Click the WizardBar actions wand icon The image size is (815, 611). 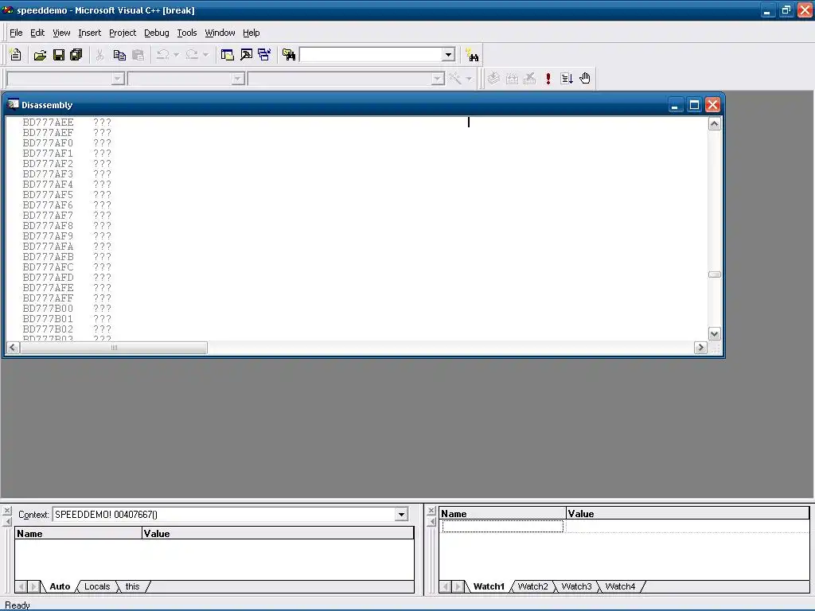[455, 79]
